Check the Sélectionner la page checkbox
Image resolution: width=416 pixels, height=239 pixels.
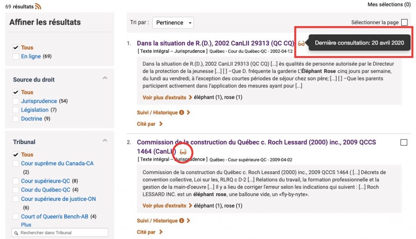click(x=404, y=22)
